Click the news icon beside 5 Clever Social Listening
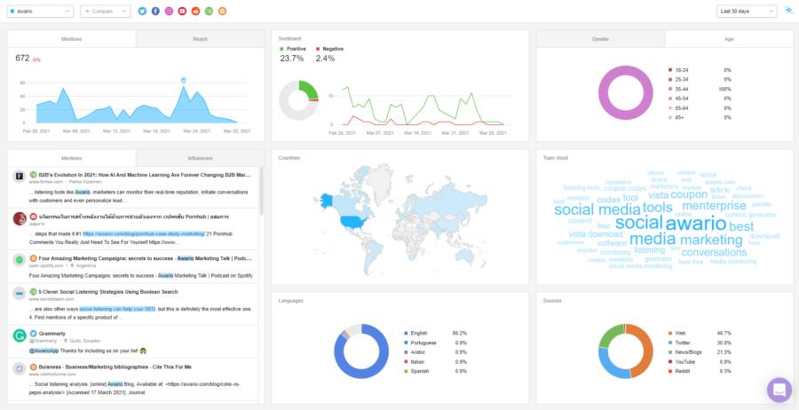The image size is (799, 410). (33, 292)
